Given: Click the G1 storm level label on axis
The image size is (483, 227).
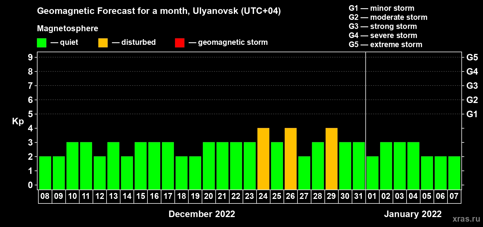Looking at the screenshot, I should pos(472,114).
